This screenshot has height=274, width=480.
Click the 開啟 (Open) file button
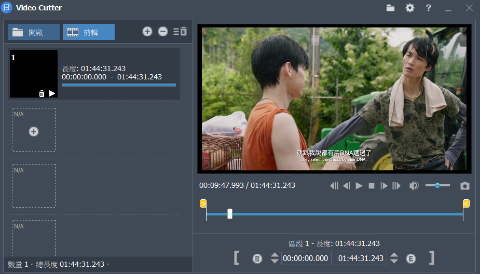(x=33, y=32)
